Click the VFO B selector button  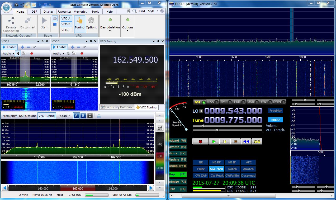[x=83, y=116]
